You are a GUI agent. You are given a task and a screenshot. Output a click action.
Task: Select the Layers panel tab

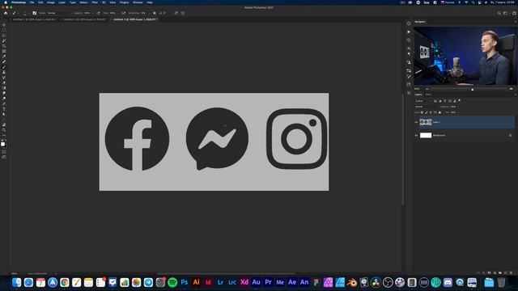pos(418,95)
